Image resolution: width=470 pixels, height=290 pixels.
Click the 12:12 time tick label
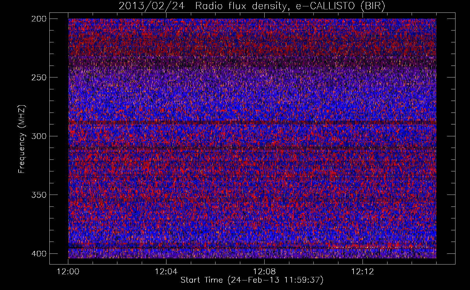coord(363,272)
